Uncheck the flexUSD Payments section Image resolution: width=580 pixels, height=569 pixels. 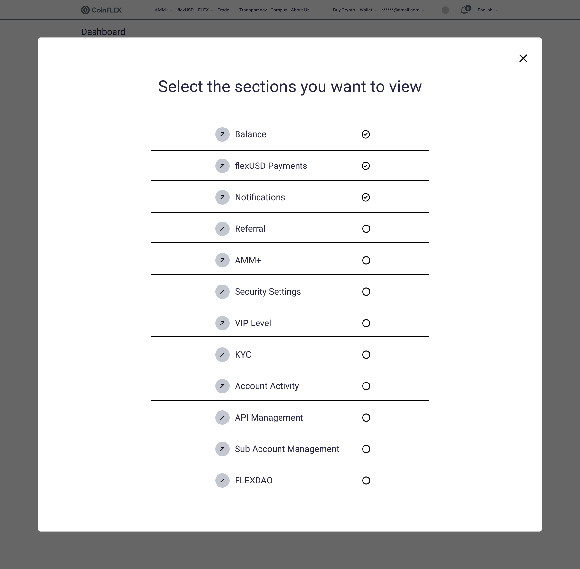[366, 166]
